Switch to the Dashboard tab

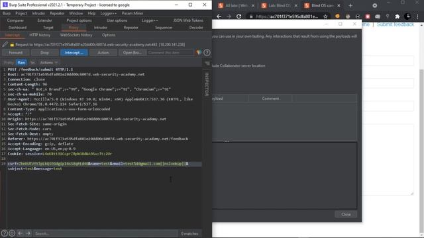point(17,28)
